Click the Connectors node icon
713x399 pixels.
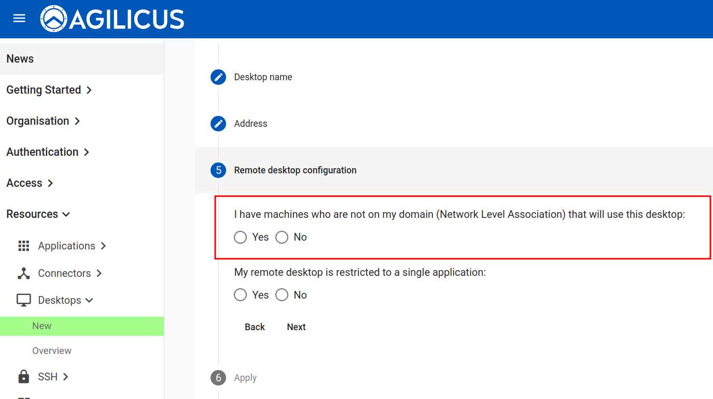click(24, 273)
